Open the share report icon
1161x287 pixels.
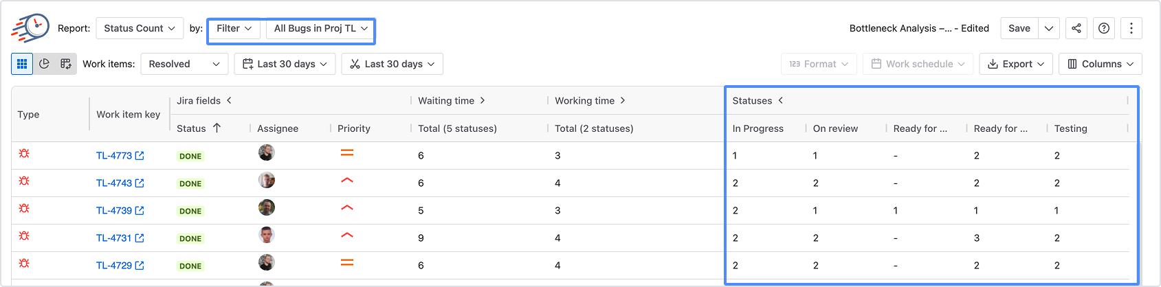pyautogui.click(x=1076, y=28)
